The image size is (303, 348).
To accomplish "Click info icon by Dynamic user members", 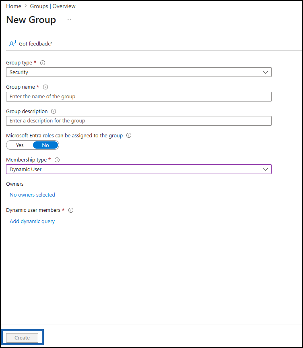I will [x=71, y=210].
